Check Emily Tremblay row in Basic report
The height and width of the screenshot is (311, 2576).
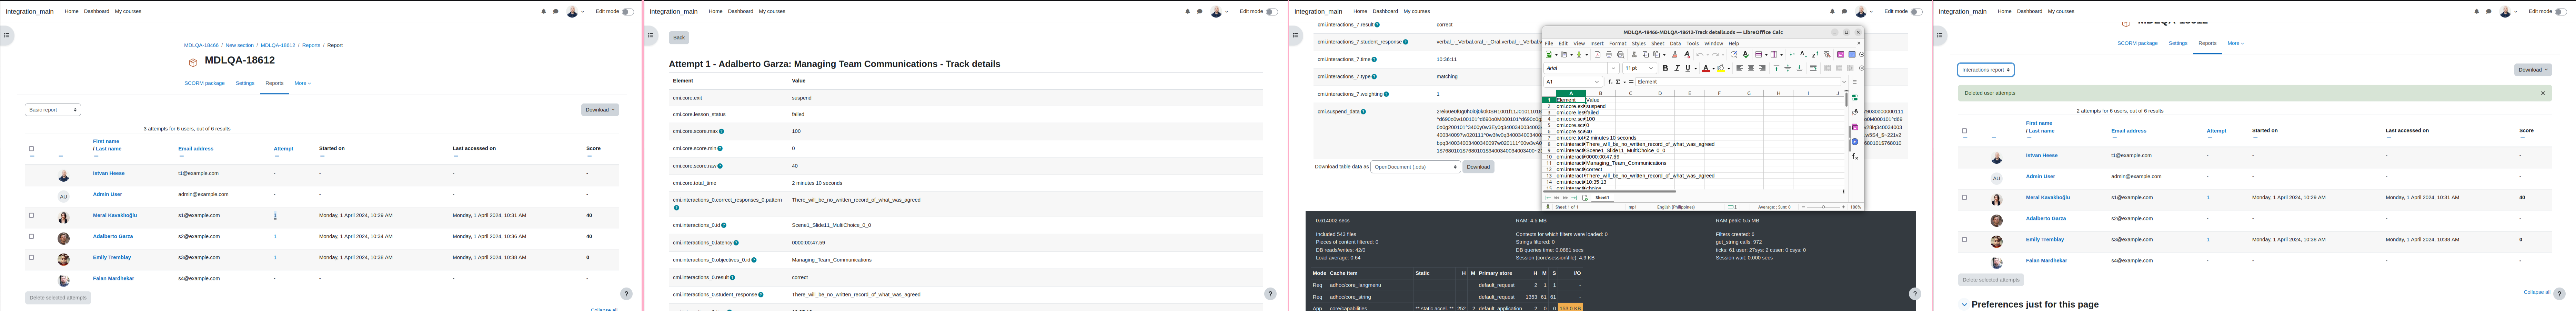[31, 257]
